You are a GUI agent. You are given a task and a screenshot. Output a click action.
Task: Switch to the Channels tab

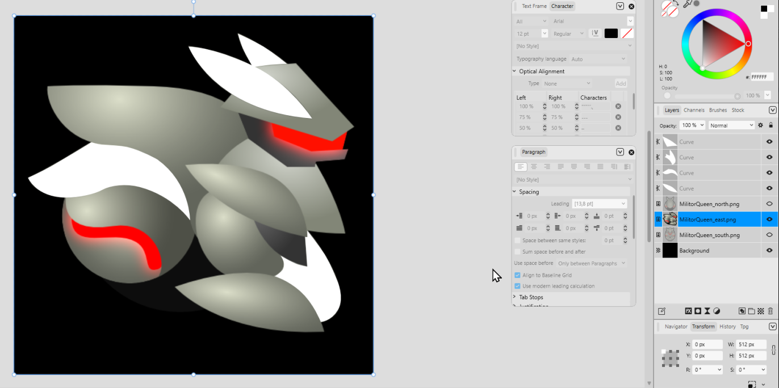tap(694, 110)
